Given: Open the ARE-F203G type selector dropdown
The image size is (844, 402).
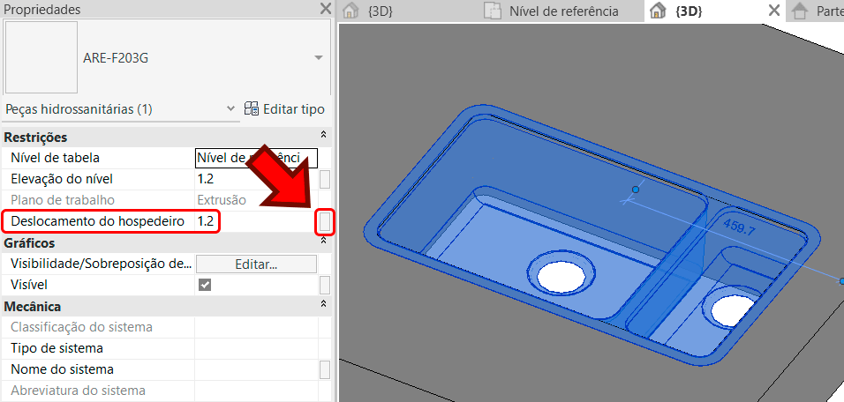Looking at the screenshot, I should (x=318, y=57).
